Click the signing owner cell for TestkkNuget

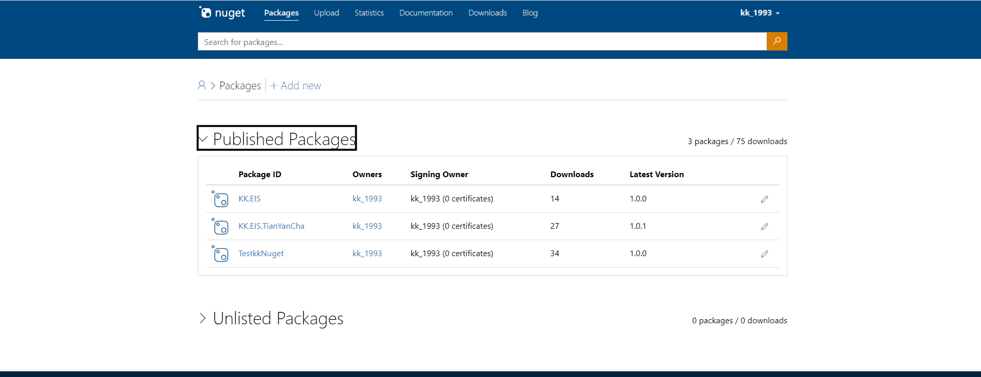tap(452, 254)
